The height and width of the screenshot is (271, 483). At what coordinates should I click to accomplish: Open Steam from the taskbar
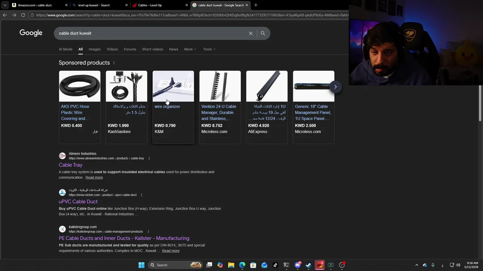click(x=308, y=265)
